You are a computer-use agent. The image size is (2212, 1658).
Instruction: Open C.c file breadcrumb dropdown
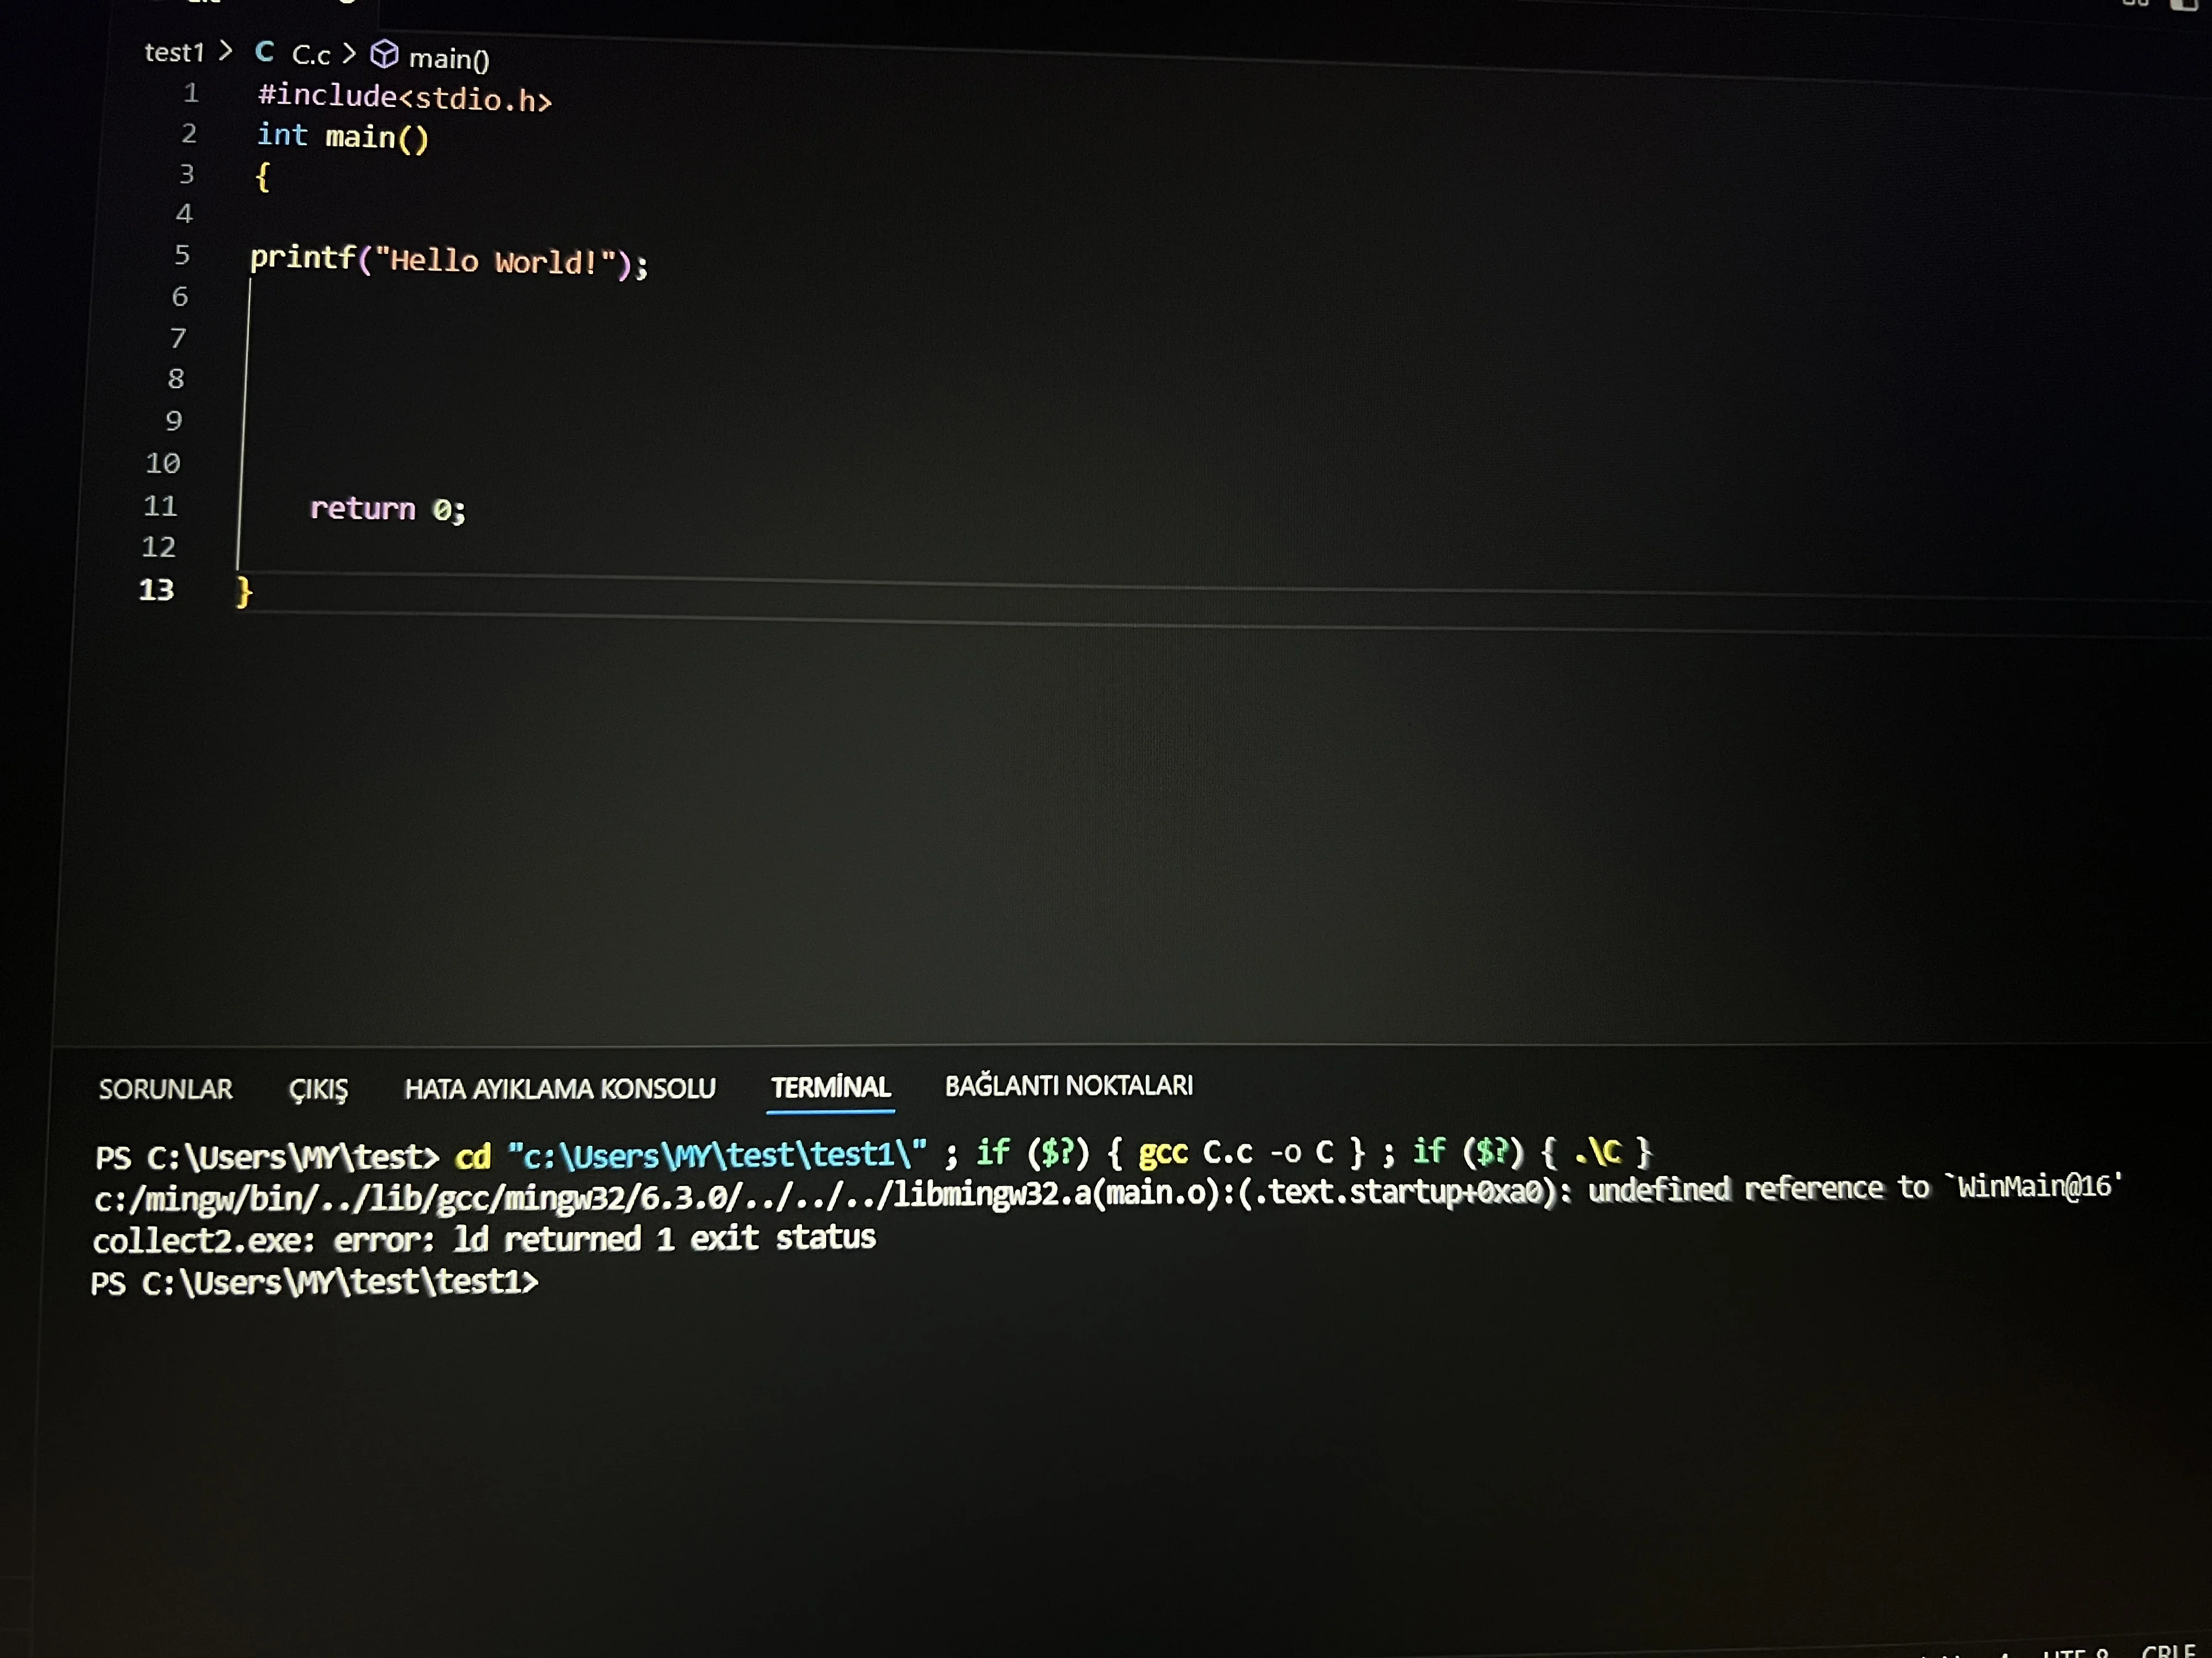[311, 55]
